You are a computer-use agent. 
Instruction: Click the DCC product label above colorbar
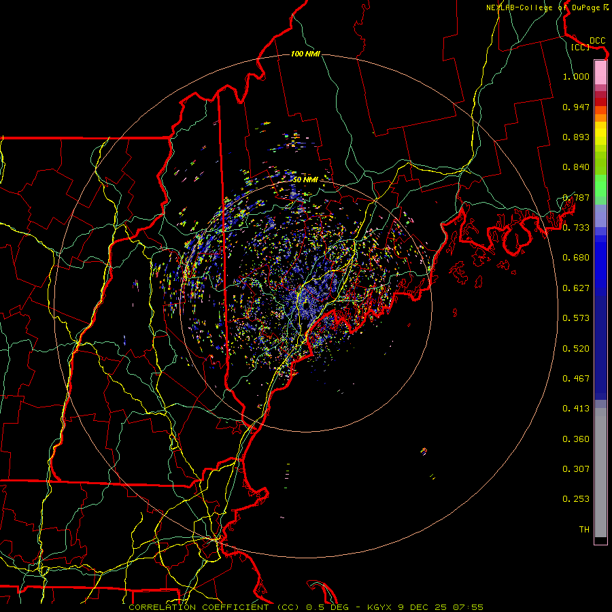click(x=597, y=41)
